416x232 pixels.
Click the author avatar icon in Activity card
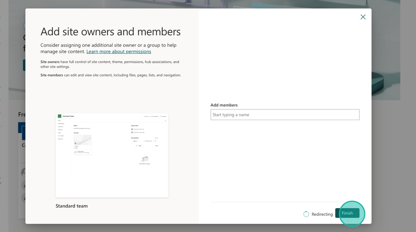click(76, 152)
